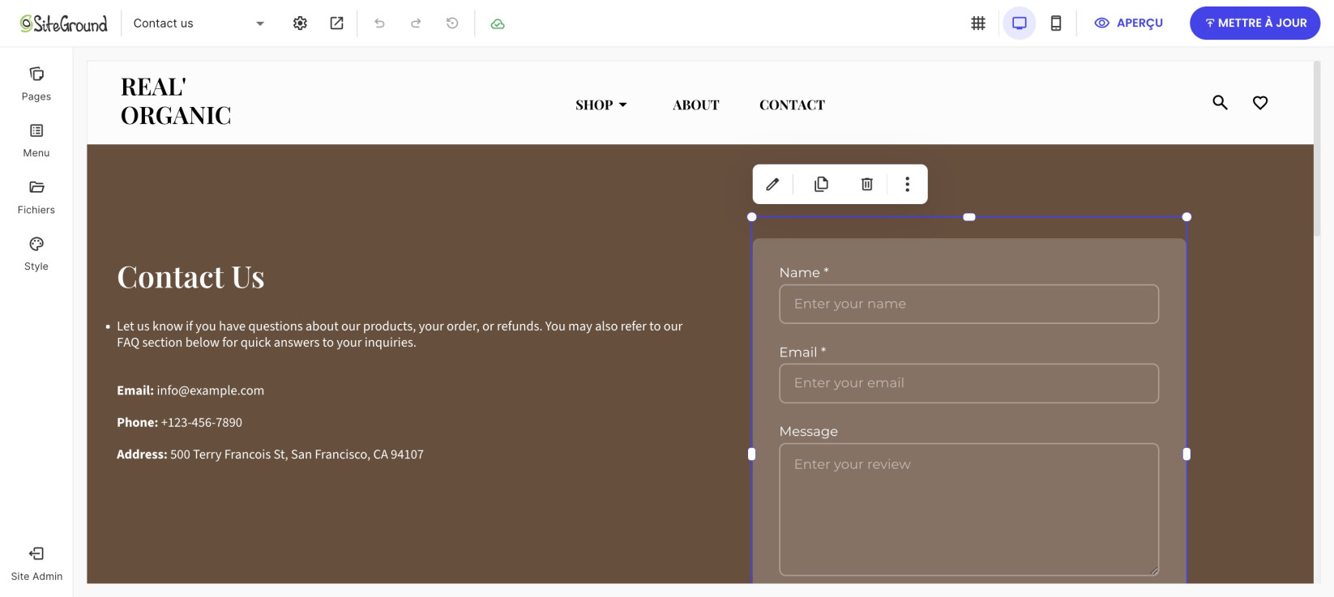Screen dimensions: 1334x597
Task: Open the Contact us page dropdown
Action: click(199, 23)
